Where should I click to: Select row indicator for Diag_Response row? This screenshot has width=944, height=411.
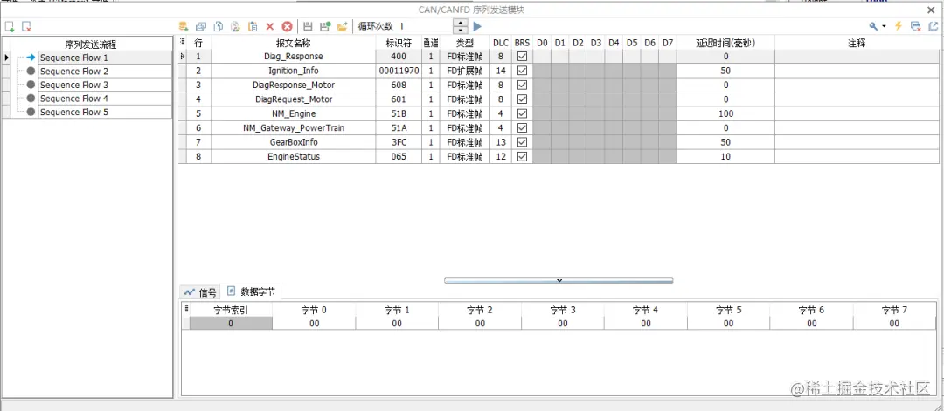pyautogui.click(x=183, y=56)
